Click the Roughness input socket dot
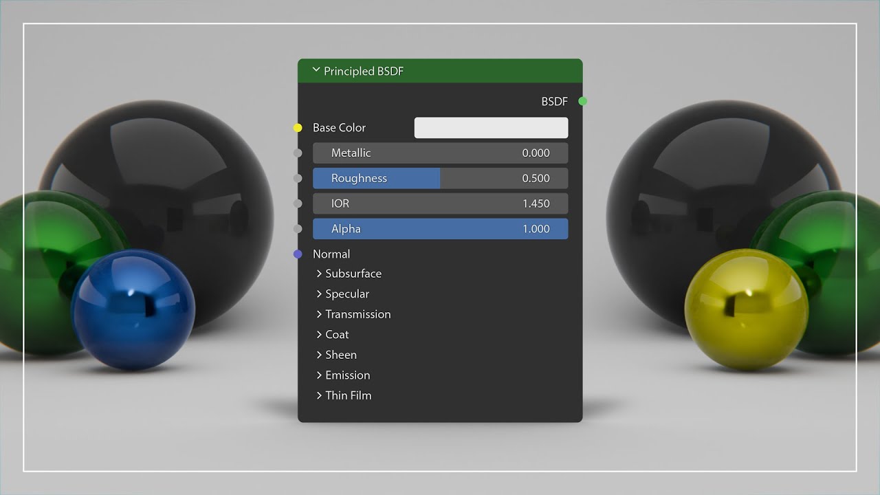This screenshot has height=495, width=880. 298,178
